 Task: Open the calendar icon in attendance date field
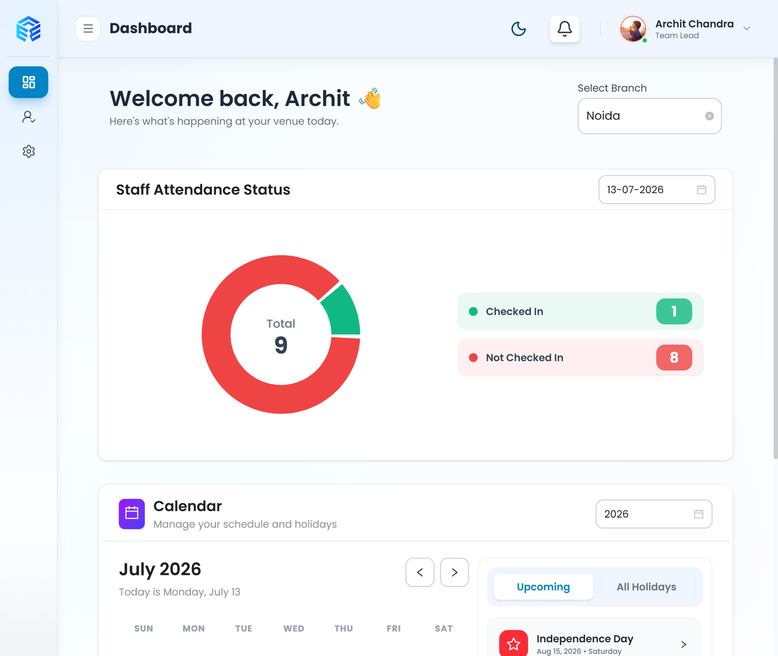pos(702,190)
